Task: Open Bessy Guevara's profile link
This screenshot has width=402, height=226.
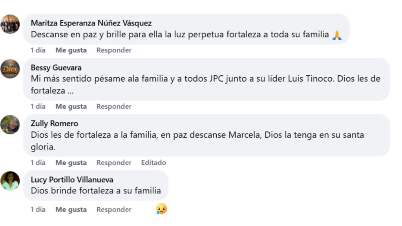Action: [56, 67]
